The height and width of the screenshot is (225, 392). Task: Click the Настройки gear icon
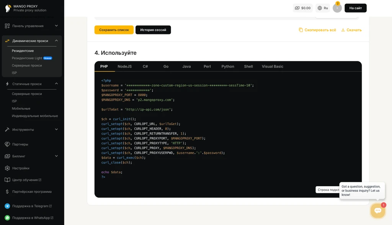point(7,168)
